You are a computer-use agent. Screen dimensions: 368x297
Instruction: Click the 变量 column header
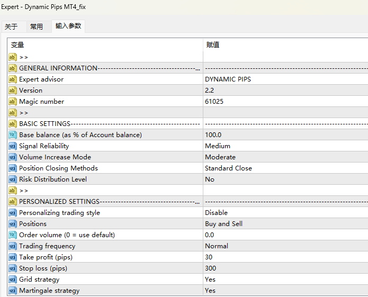coord(17,45)
